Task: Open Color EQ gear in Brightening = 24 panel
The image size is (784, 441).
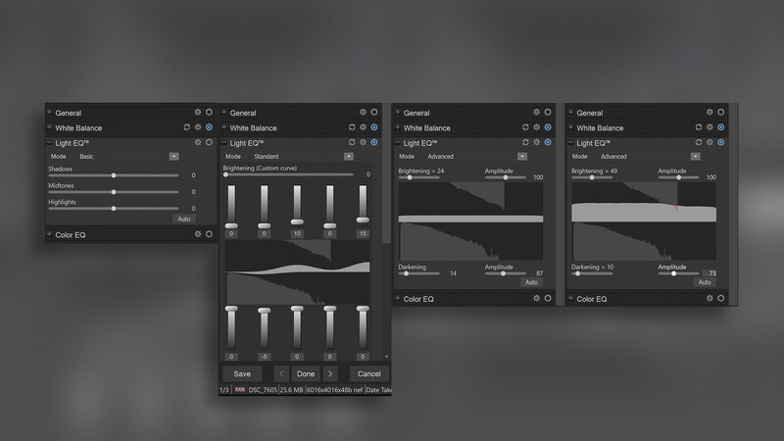Action: click(x=536, y=298)
